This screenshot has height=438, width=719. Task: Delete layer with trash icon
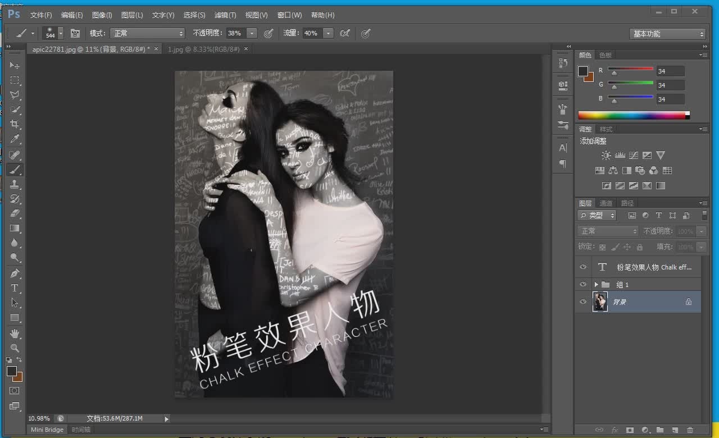coord(690,430)
